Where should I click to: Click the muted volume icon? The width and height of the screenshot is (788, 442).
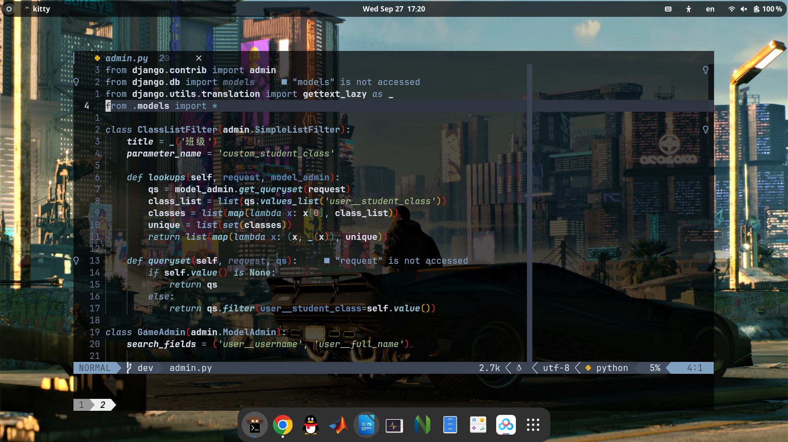tap(744, 9)
